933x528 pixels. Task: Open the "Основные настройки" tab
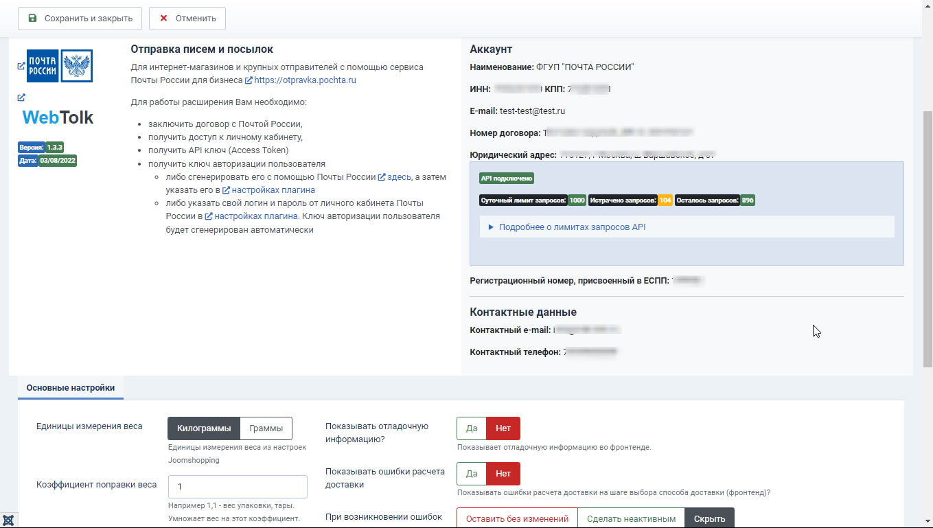[x=71, y=388]
